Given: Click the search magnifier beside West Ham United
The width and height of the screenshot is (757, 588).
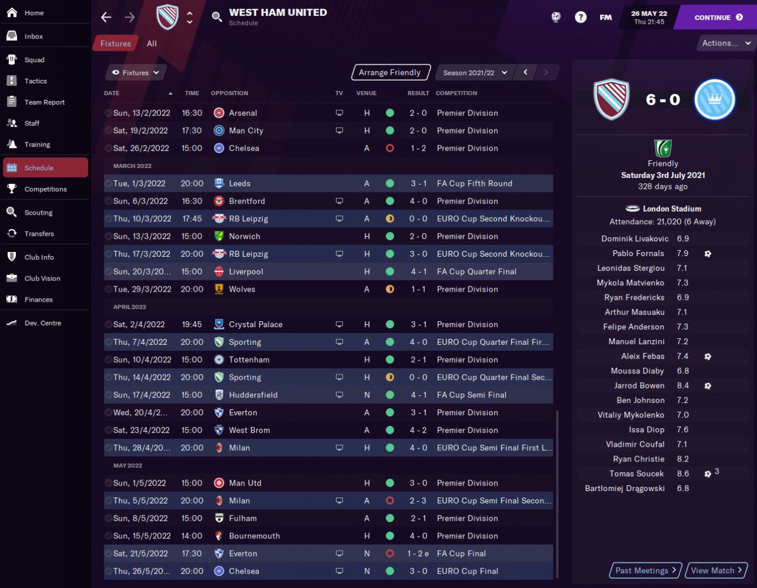Looking at the screenshot, I should pos(217,17).
